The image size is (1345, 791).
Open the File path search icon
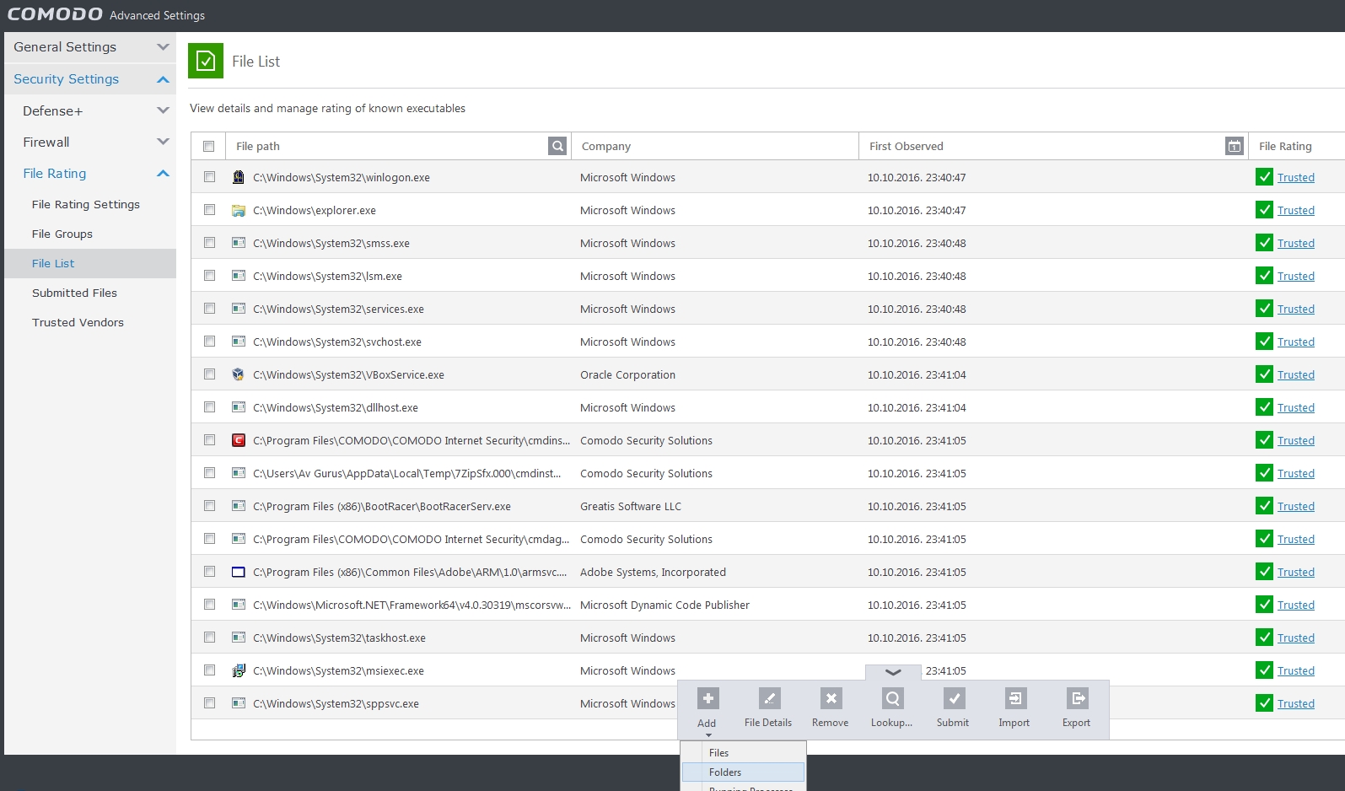(x=557, y=146)
